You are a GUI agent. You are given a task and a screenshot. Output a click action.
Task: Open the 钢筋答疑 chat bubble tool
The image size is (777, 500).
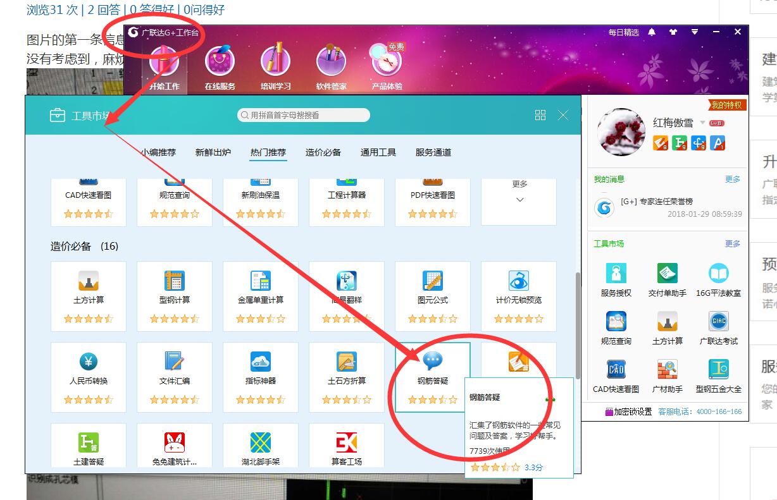tap(433, 362)
